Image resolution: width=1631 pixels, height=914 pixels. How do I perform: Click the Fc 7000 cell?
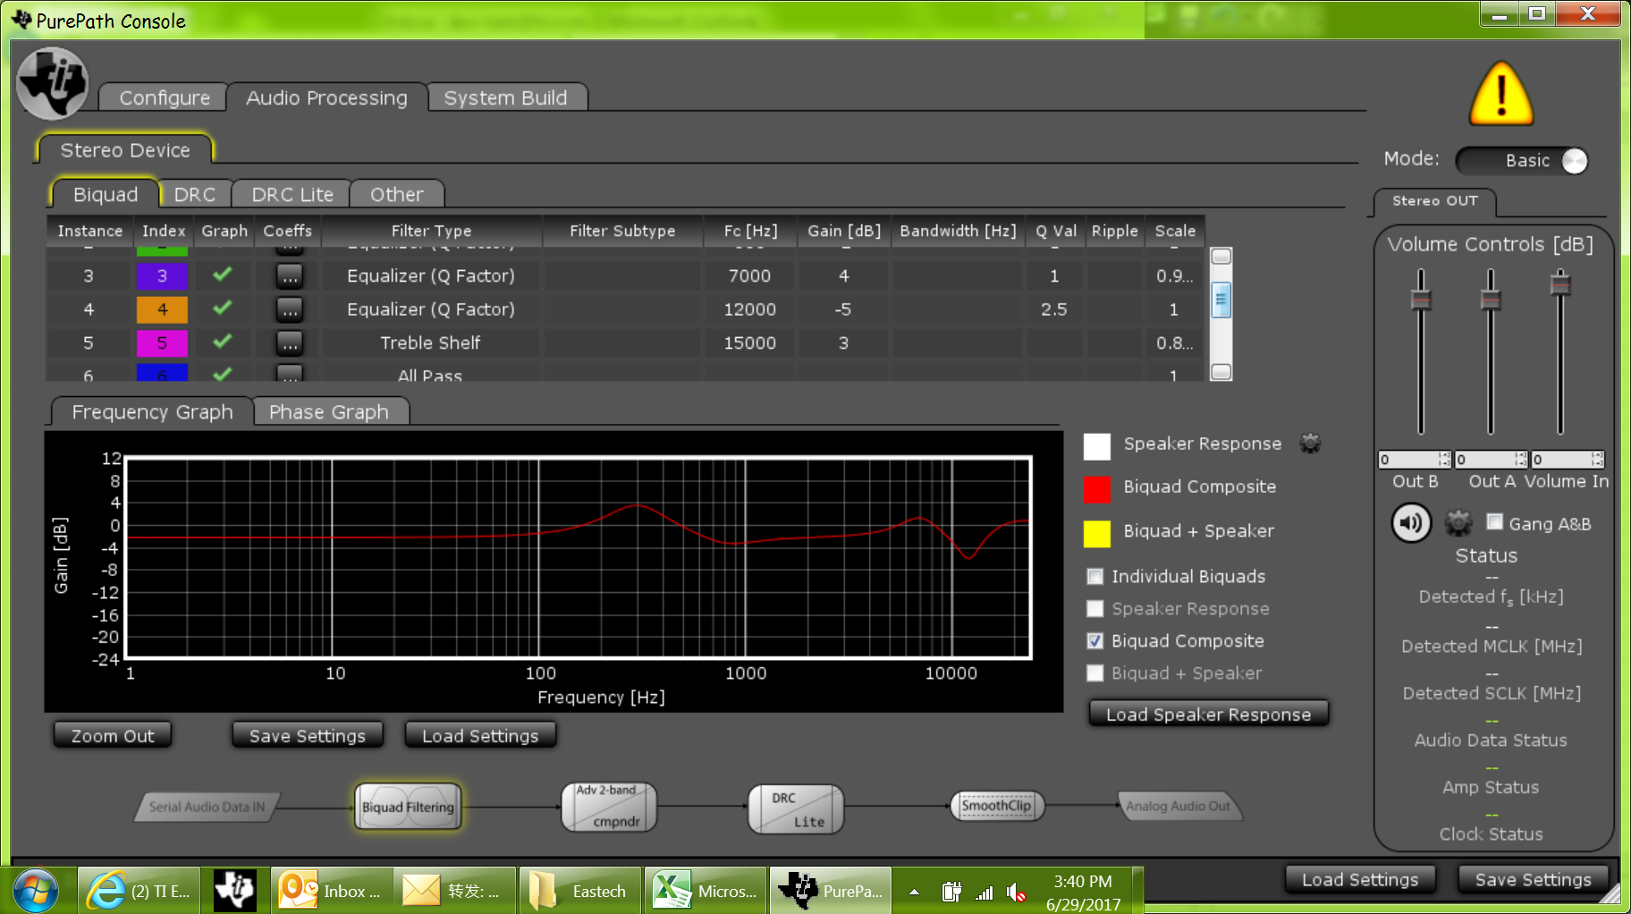point(749,276)
